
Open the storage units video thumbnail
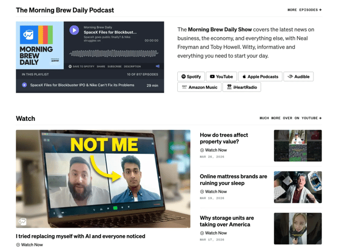tap(298, 229)
